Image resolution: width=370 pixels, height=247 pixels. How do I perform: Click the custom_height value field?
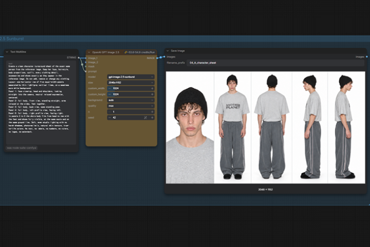[x=131, y=94]
